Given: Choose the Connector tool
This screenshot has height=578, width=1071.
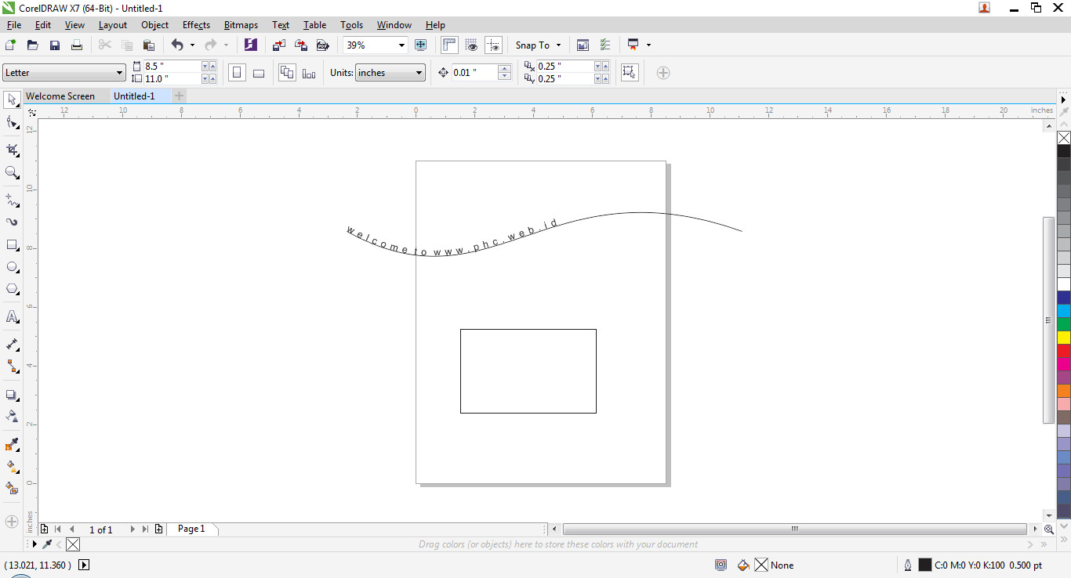Looking at the screenshot, I should 13,366.
